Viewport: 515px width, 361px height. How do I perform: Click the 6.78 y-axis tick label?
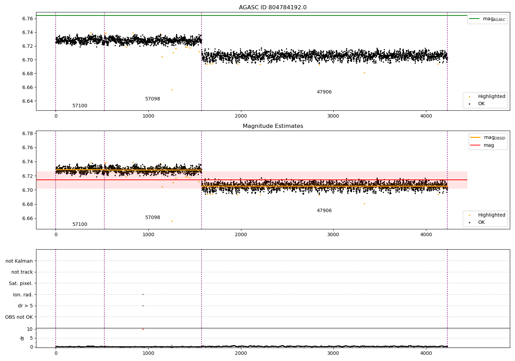pyautogui.click(x=27, y=133)
